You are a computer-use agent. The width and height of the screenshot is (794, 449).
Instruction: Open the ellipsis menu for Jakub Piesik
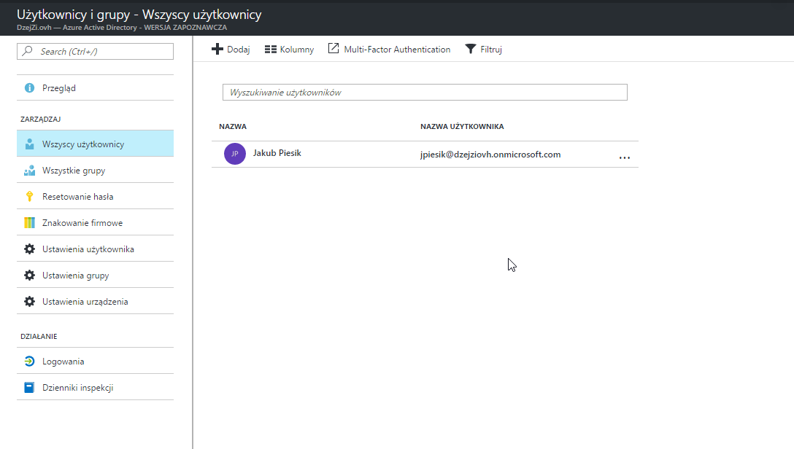624,157
